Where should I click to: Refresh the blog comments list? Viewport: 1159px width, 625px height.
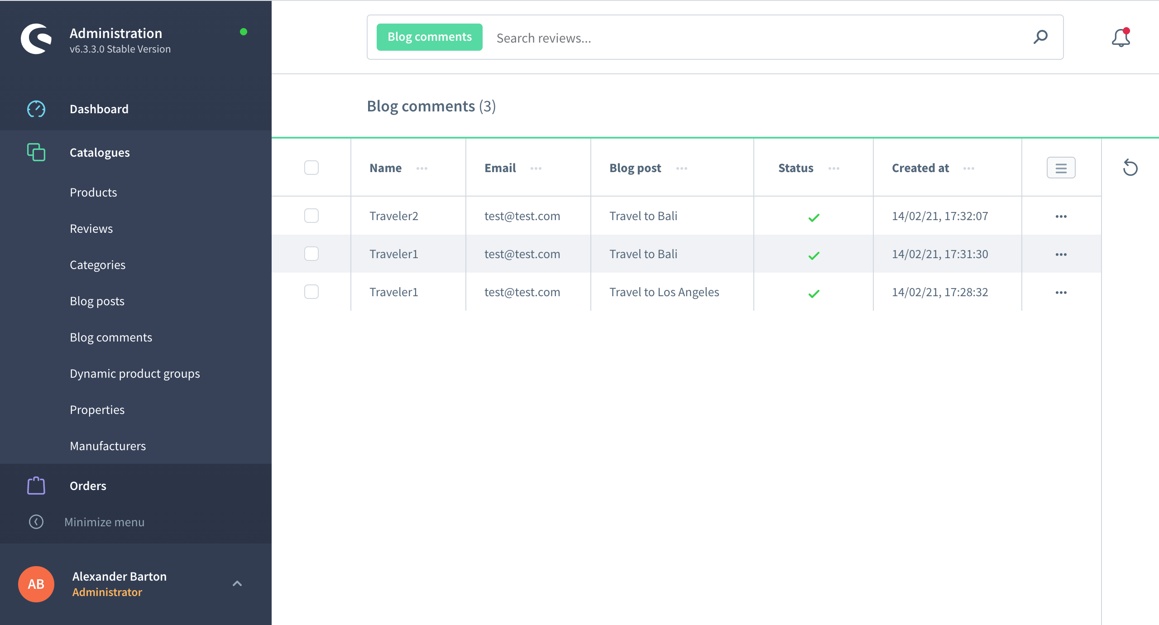(1130, 168)
